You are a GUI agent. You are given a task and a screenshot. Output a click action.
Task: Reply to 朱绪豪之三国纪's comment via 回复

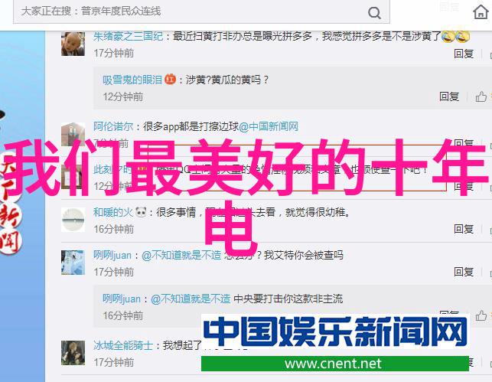[x=464, y=54]
